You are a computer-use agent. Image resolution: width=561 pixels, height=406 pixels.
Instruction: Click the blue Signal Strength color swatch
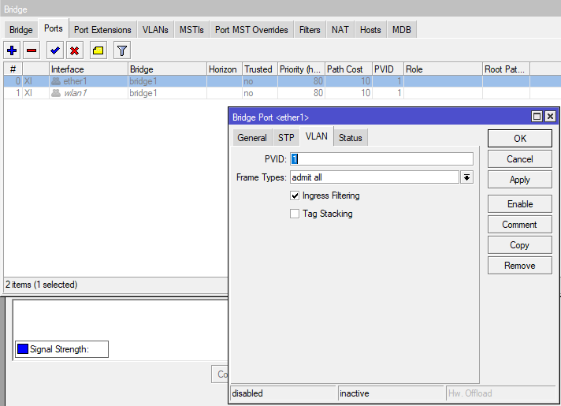[23, 348]
